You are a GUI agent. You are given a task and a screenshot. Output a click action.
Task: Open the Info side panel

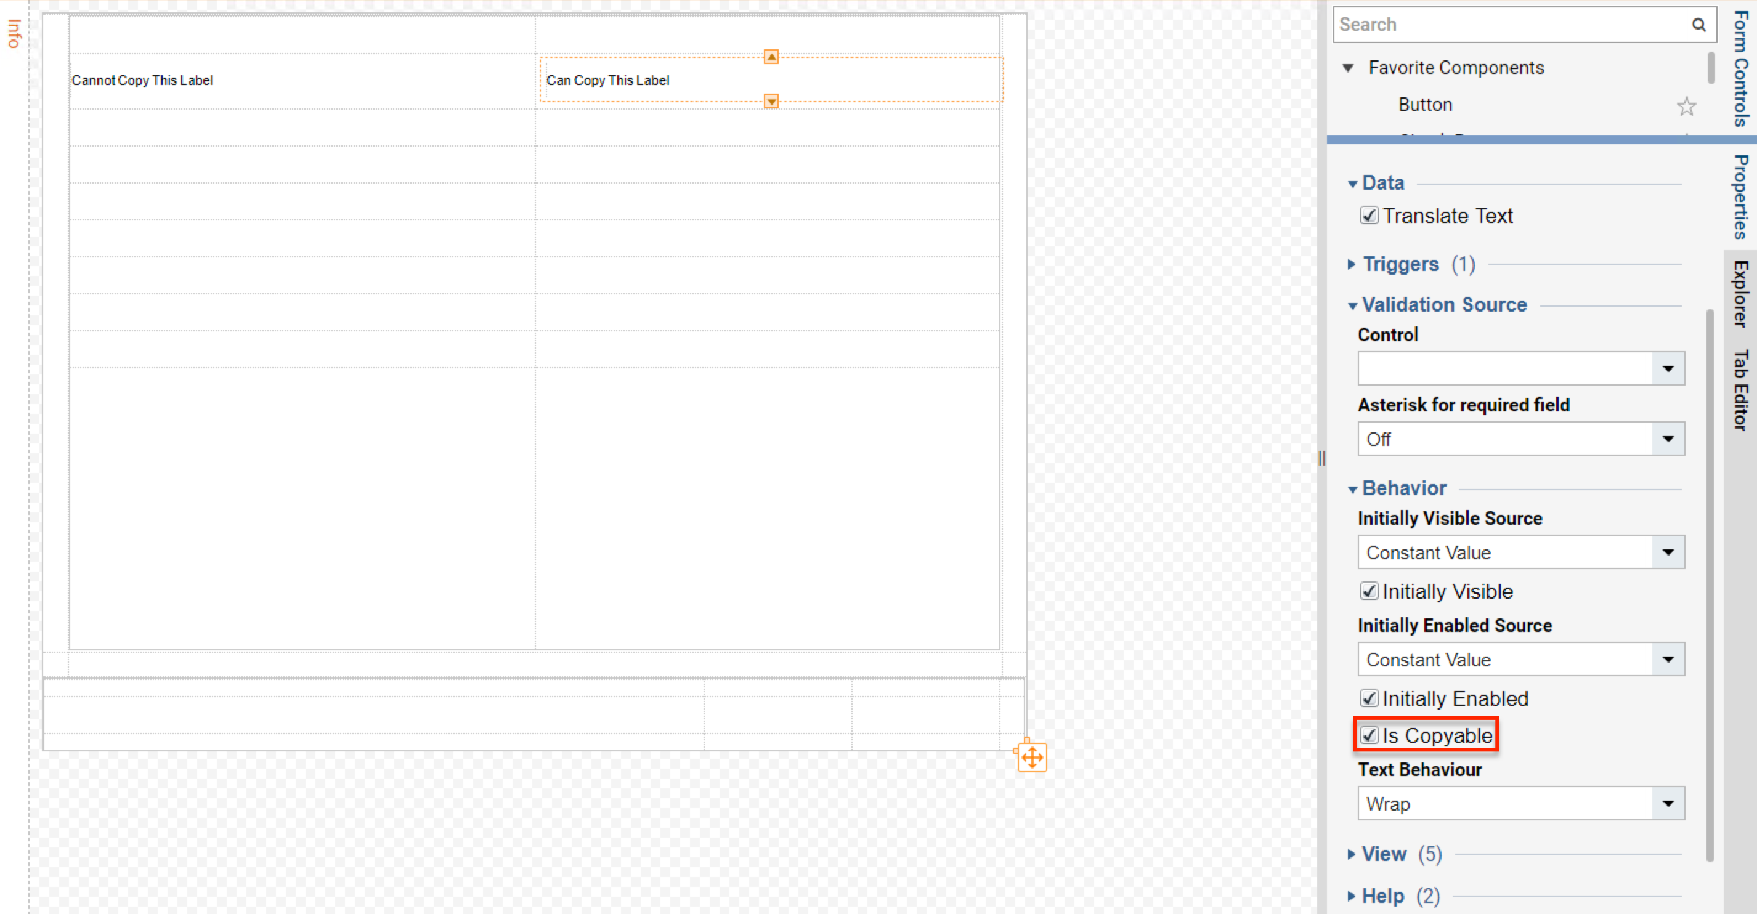14,33
